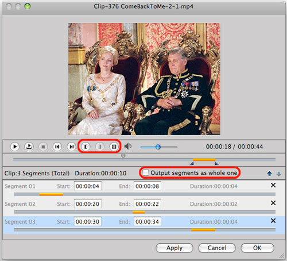Click the playhead marker on main timeline
The height and width of the screenshot is (261, 287).
click(x=123, y=156)
